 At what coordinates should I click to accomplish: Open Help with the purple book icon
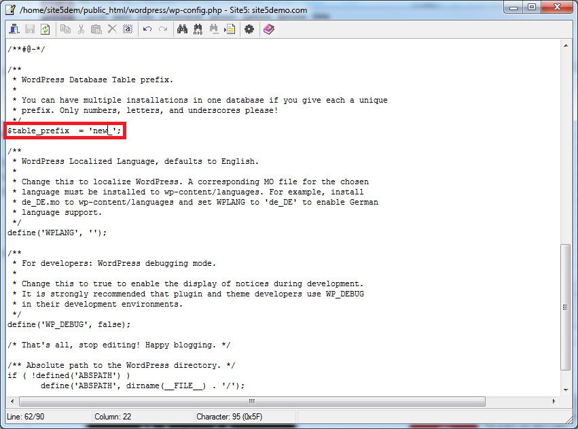tap(269, 29)
